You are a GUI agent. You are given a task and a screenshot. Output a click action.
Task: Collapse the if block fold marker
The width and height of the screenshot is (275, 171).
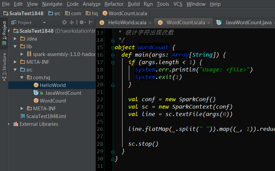(x=113, y=63)
